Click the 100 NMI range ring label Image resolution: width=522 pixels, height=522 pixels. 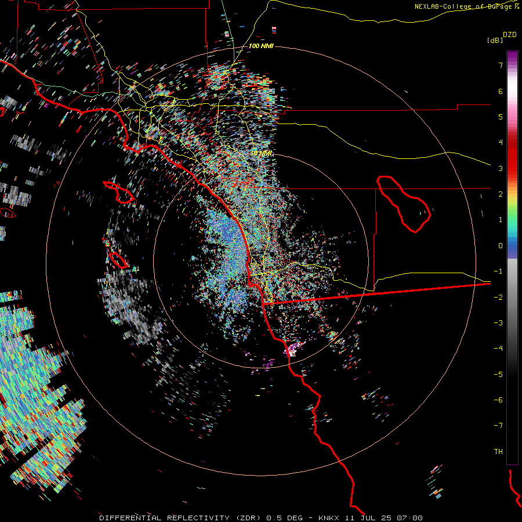point(261,46)
